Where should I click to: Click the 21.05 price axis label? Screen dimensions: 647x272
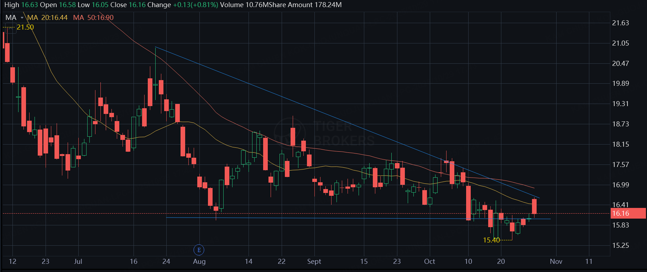click(x=620, y=43)
